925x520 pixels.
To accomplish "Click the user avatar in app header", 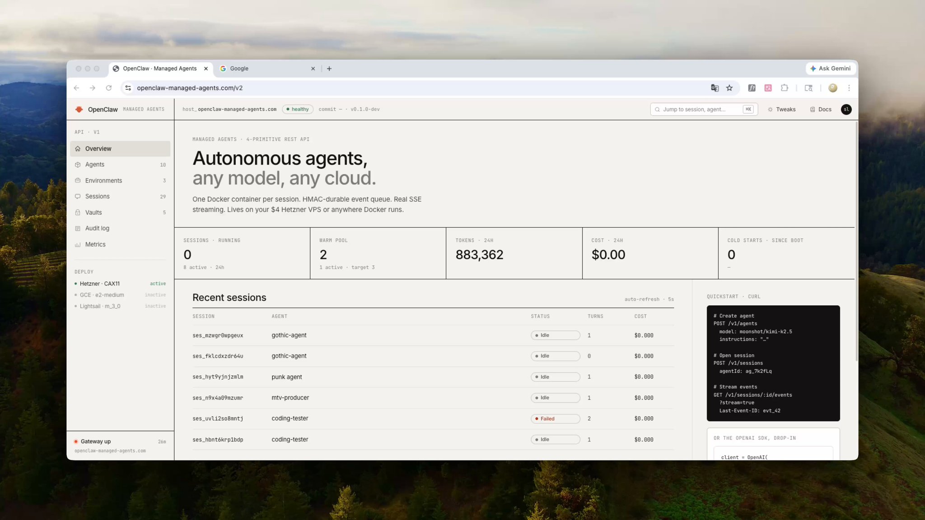I will tap(846, 109).
